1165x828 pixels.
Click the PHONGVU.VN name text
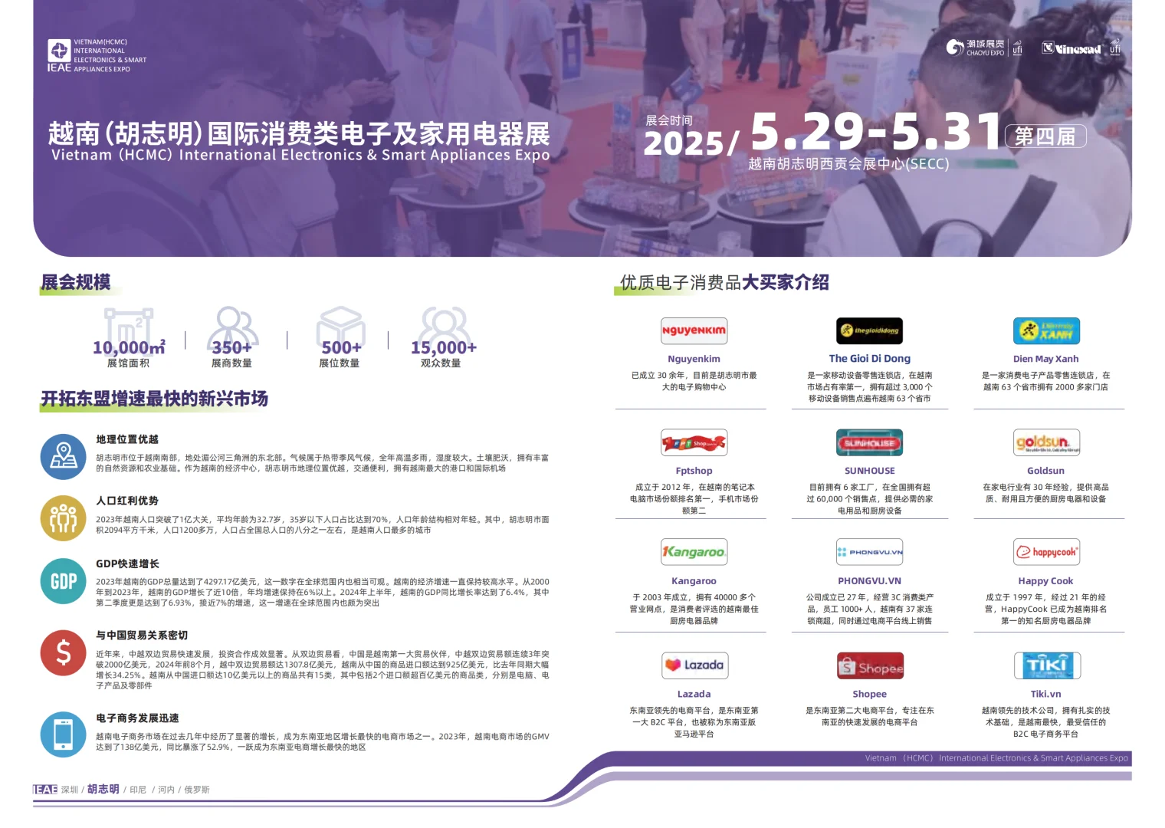(x=870, y=581)
